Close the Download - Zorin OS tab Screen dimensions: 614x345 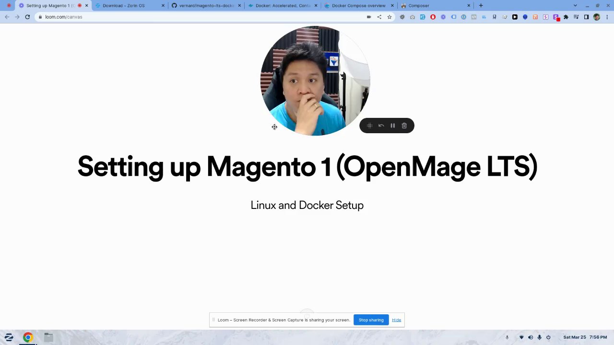pos(163,5)
